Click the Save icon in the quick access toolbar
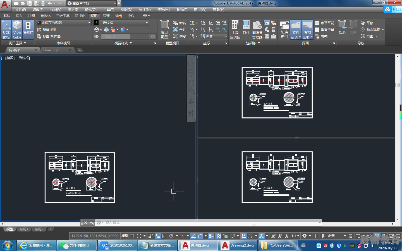This screenshot has height=251, width=402. pyautogui.click(x=30, y=3)
